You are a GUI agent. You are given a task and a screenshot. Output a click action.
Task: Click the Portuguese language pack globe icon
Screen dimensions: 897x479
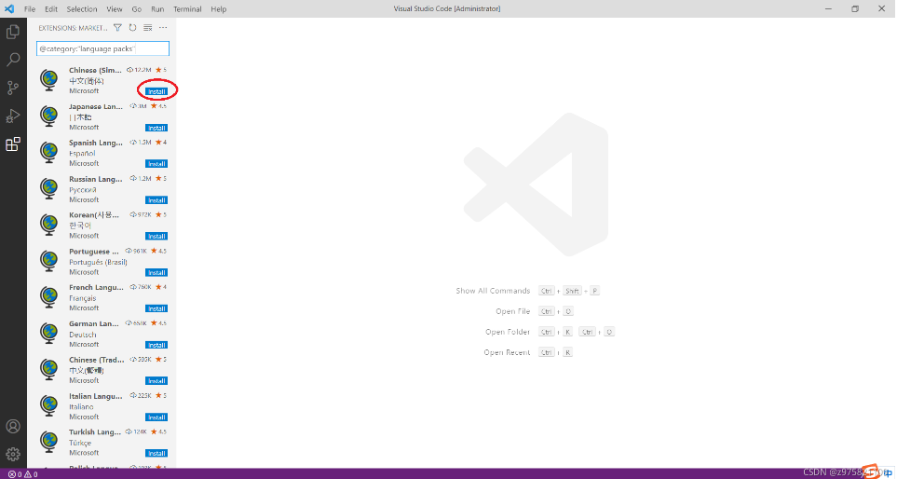(49, 261)
